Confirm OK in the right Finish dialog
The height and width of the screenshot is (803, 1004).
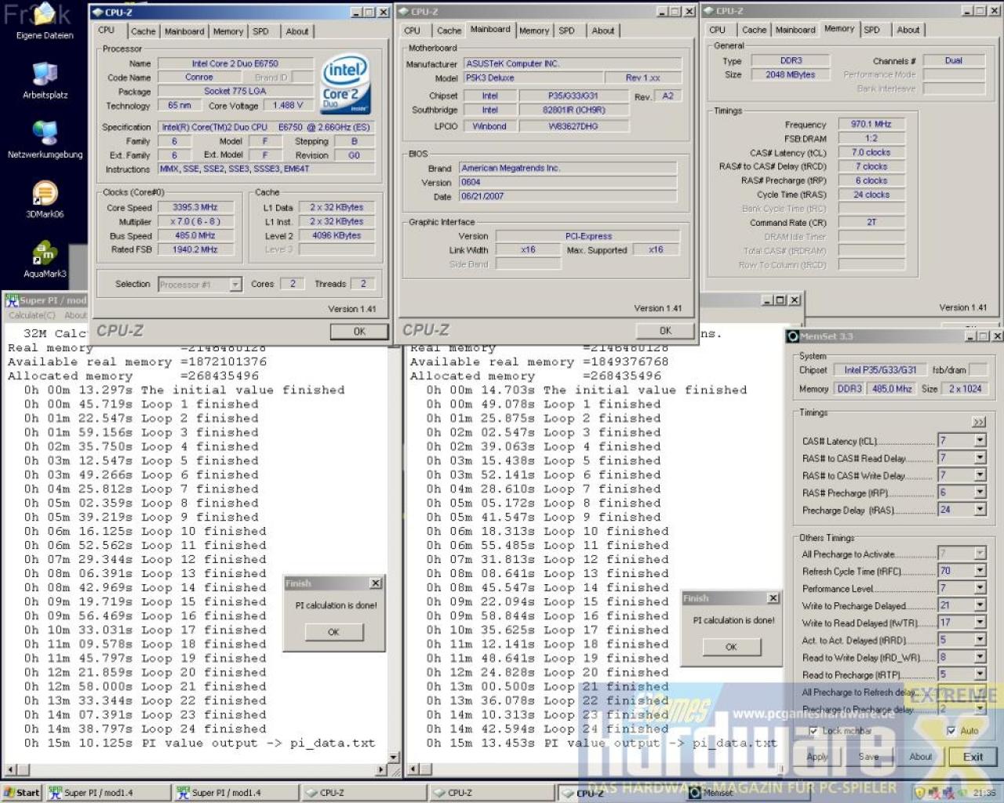click(731, 647)
